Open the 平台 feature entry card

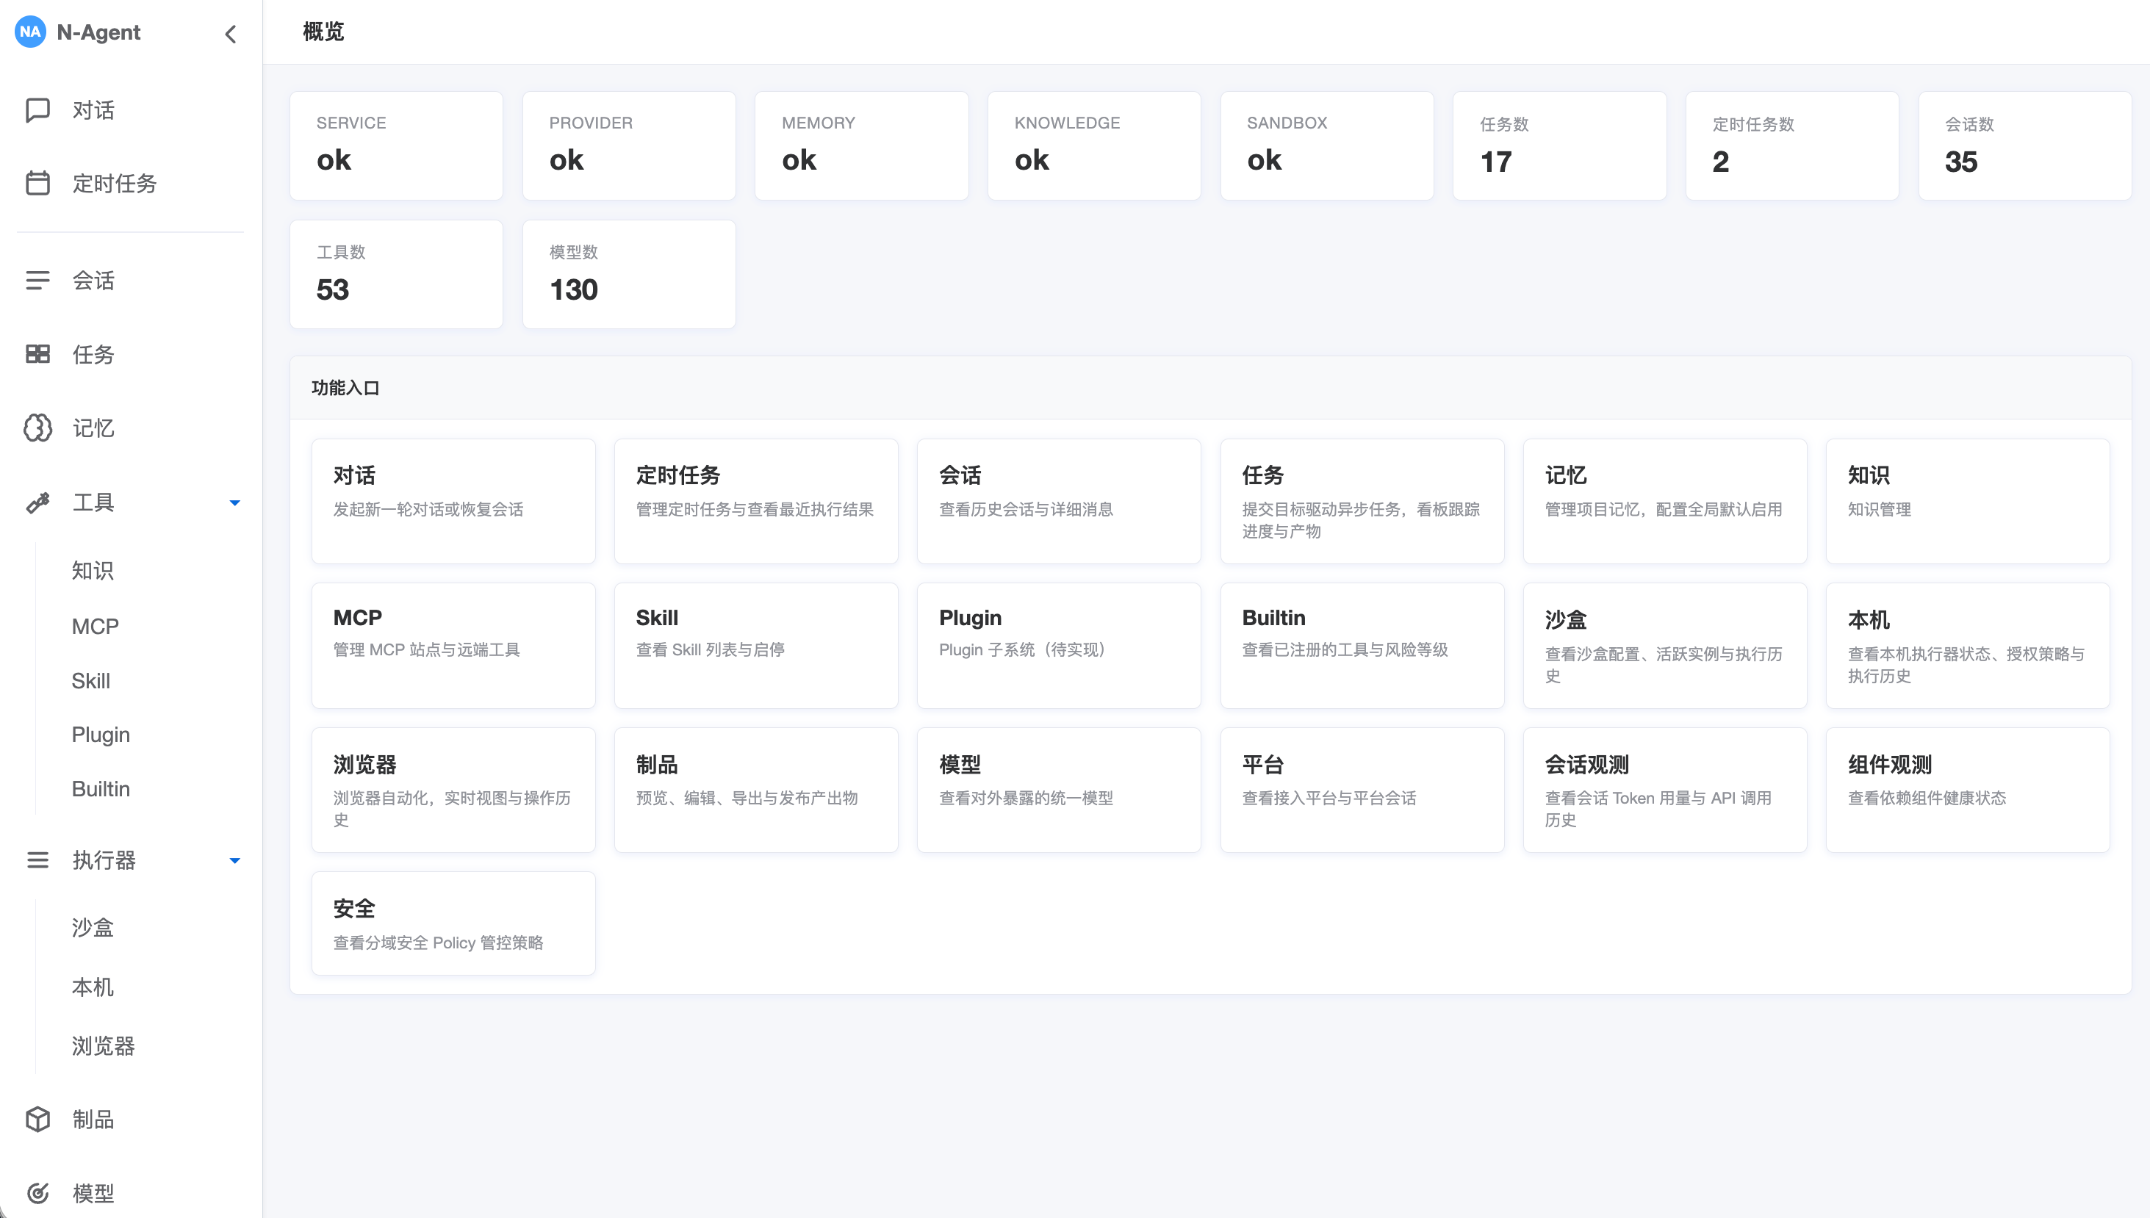click(x=1363, y=790)
